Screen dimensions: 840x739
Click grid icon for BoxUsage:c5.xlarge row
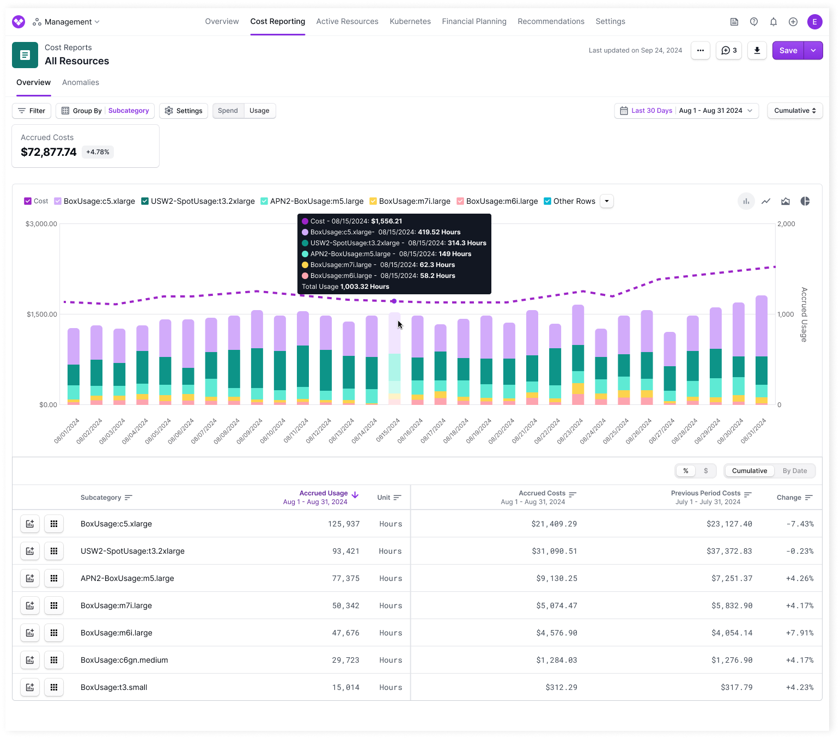(x=54, y=524)
